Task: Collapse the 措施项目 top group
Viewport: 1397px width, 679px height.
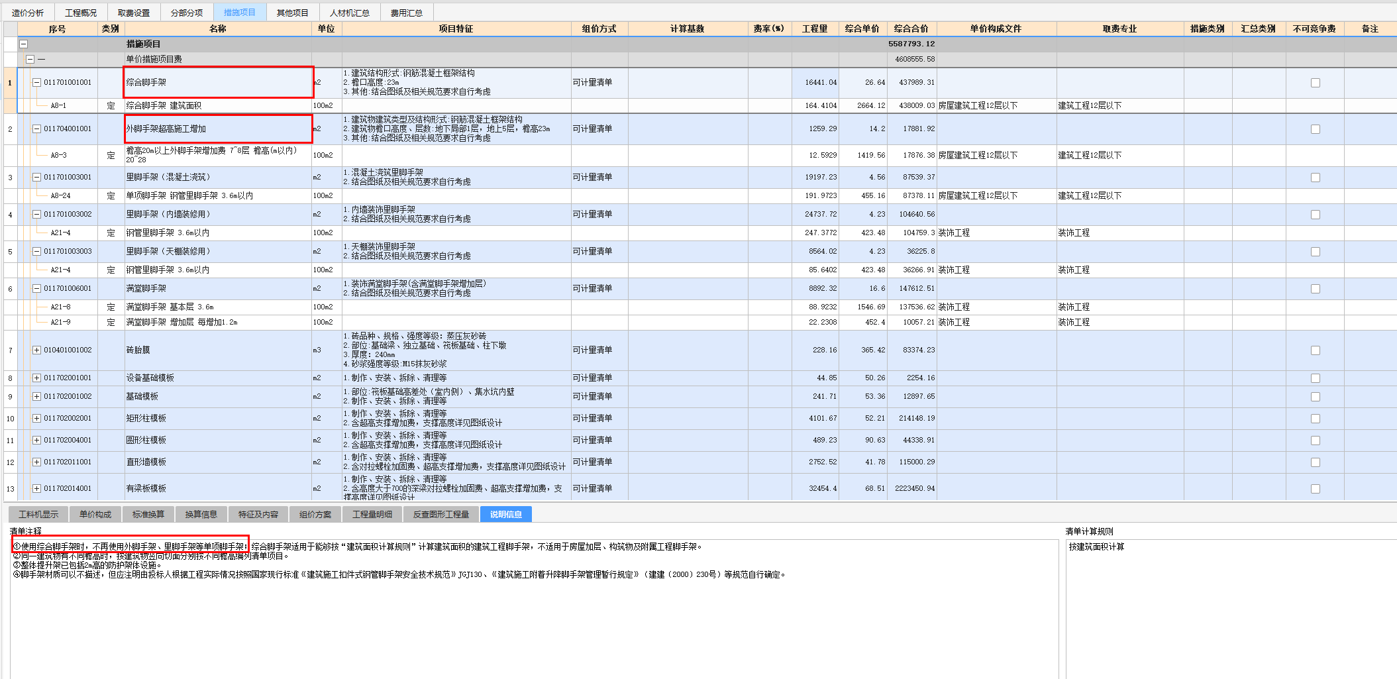Action: (24, 44)
